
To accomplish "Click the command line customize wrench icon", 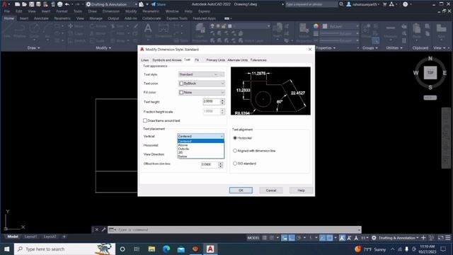I will 104,229.
